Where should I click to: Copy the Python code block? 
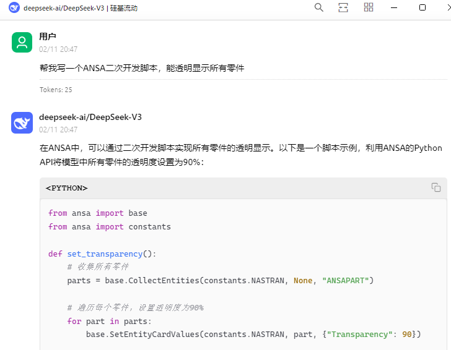[x=436, y=187]
